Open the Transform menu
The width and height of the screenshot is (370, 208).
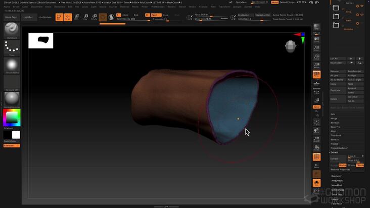[224, 7]
